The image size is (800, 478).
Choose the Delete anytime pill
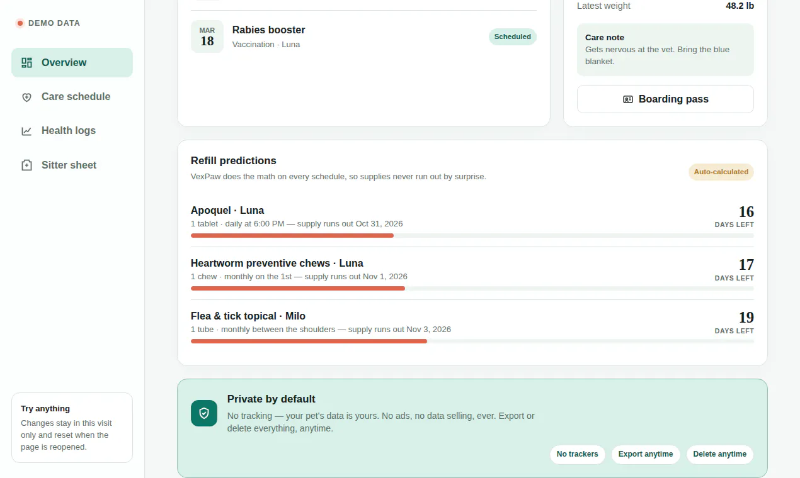click(x=720, y=454)
